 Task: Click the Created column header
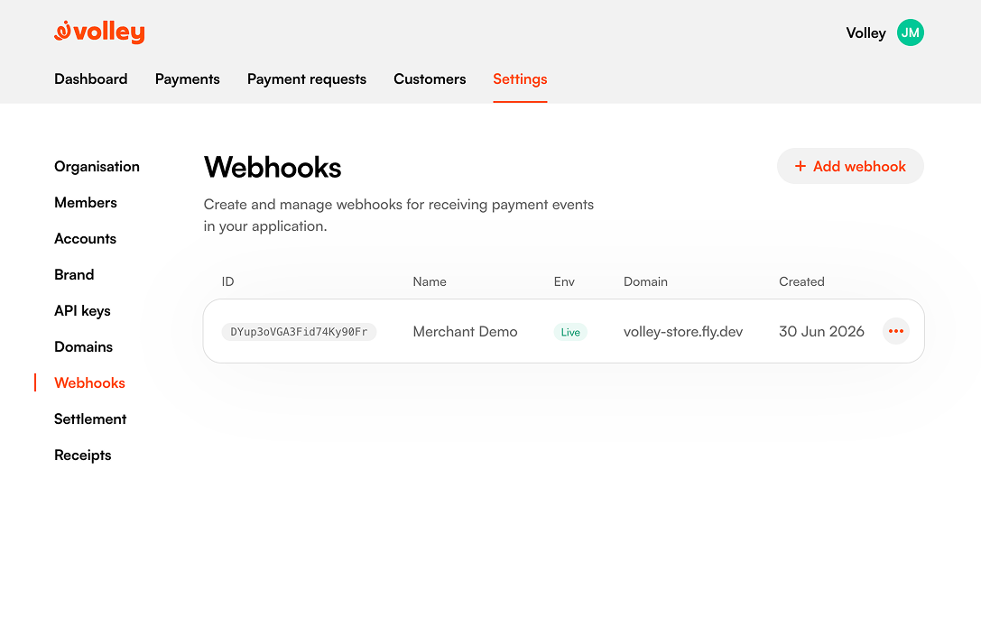pos(801,282)
